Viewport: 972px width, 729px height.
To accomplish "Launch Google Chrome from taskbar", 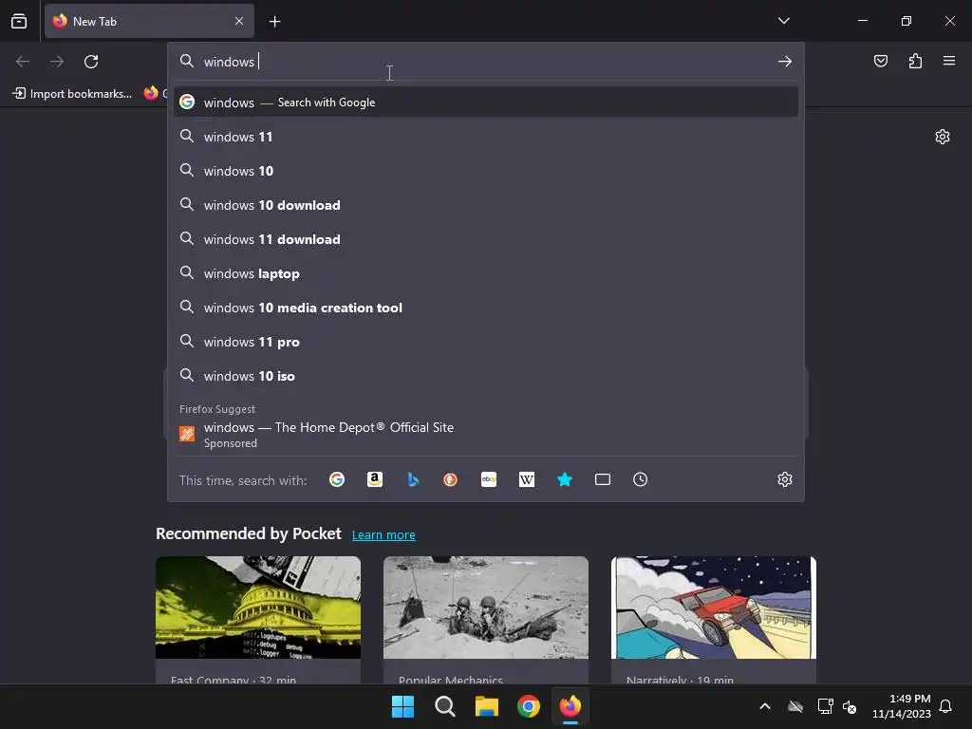I will [x=529, y=706].
